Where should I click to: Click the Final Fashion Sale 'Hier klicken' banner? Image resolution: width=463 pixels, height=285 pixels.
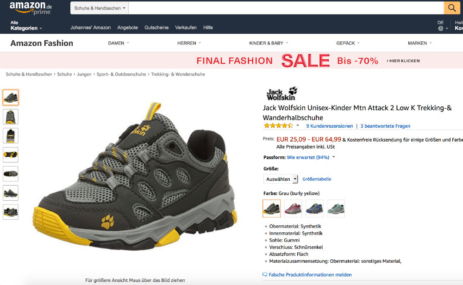(x=404, y=61)
